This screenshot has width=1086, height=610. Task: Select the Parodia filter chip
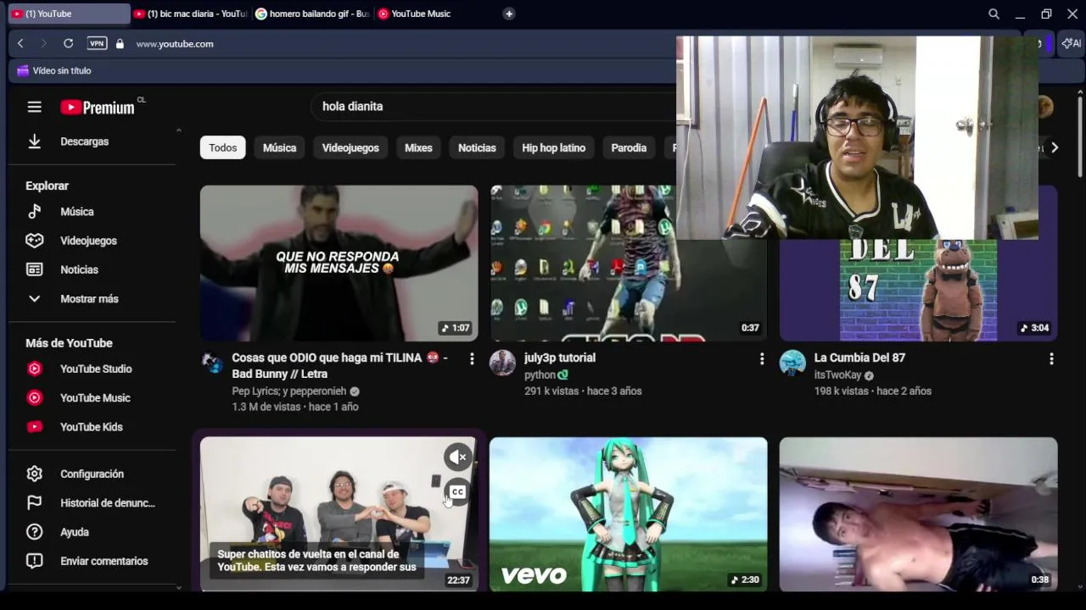point(629,147)
